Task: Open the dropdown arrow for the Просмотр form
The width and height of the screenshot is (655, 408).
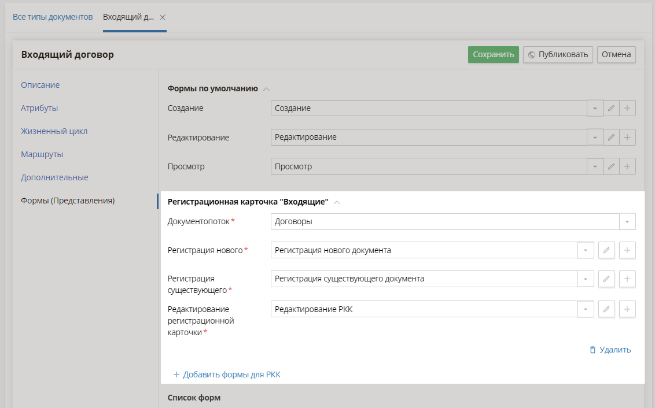Action: (595, 166)
